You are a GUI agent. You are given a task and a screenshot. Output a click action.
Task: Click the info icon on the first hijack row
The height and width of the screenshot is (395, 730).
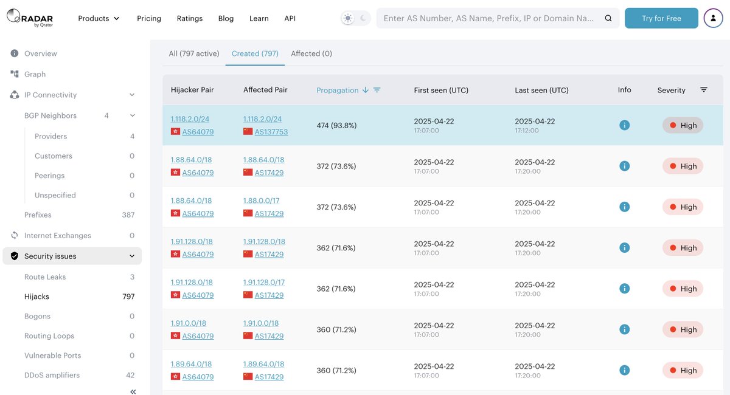tap(624, 125)
